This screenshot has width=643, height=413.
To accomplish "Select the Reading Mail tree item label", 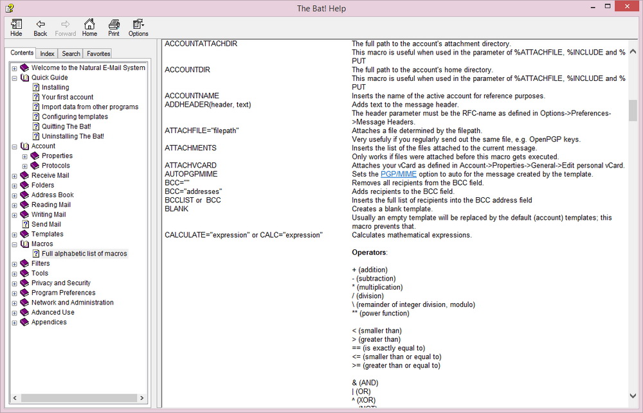I will tap(51, 205).
